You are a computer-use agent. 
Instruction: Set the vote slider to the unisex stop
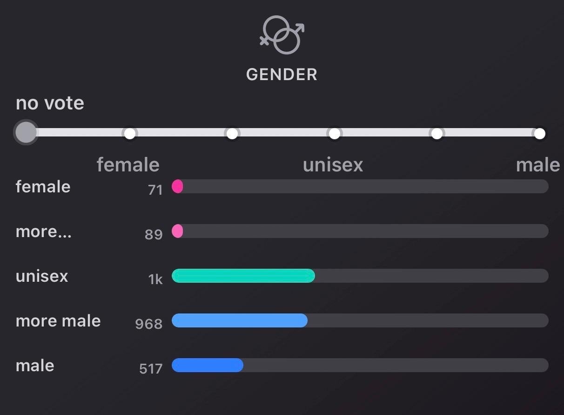334,134
